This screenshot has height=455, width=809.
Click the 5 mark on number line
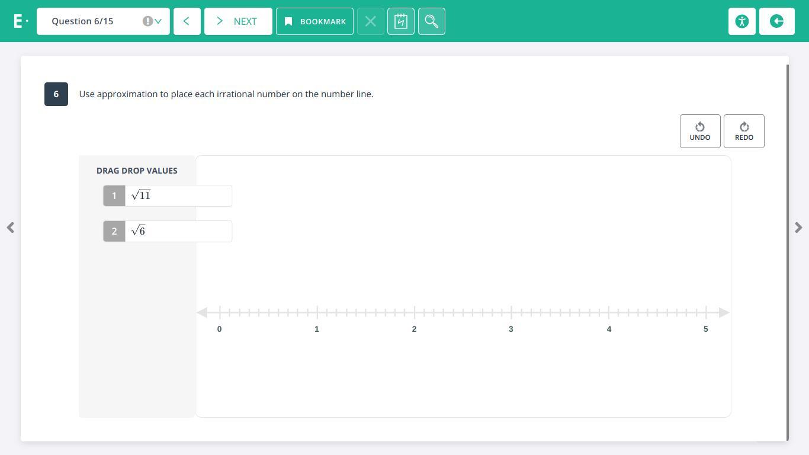(x=706, y=312)
